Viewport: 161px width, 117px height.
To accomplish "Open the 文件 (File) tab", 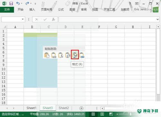I will (7, 10).
